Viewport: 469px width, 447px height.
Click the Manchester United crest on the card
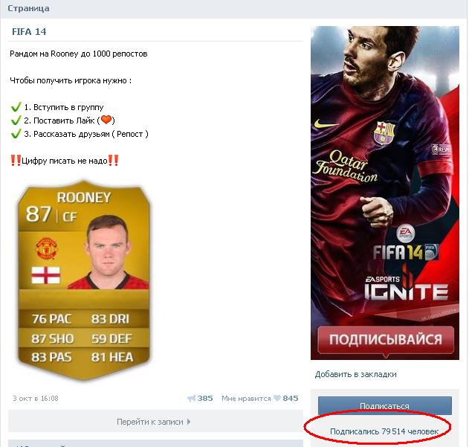pyautogui.click(x=46, y=248)
